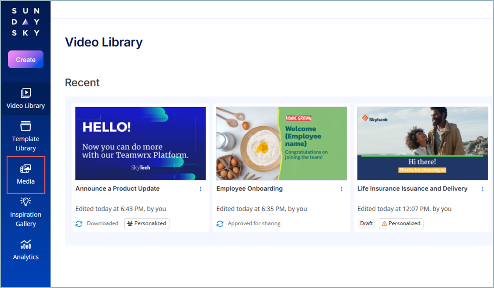Open Inspiration Gallery lightbulb icon
This screenshot has height=288, width=494.
pos(25,202)
